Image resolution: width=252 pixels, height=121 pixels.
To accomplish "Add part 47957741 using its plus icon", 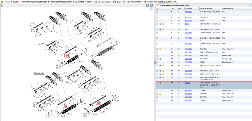I will (x=157, y=21).
